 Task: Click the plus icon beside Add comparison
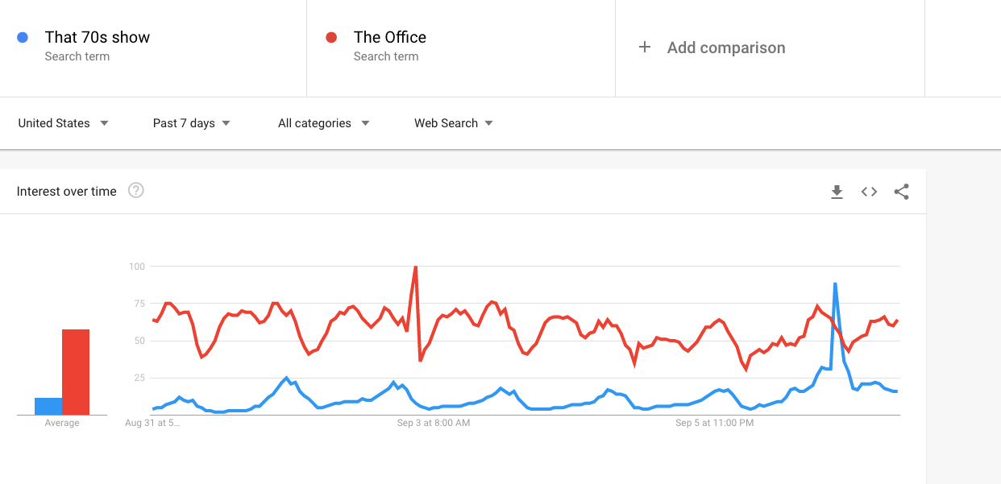pyautogui.click(x=645, y=48)
